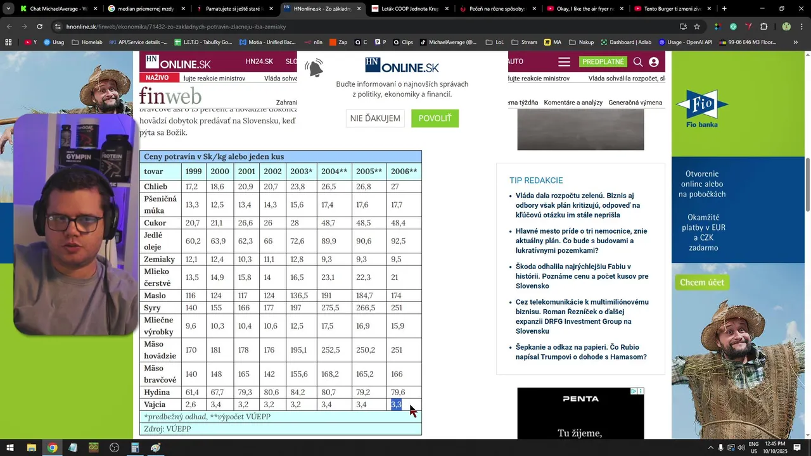Open article about Hlavné mesto tri nemocnice
The image size is (811, 456).
click(581, 241)
